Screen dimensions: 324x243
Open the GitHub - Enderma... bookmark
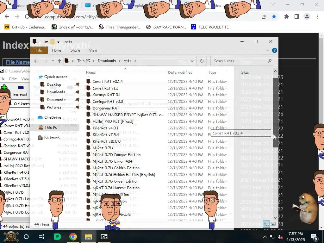click(x=25, y=27)
